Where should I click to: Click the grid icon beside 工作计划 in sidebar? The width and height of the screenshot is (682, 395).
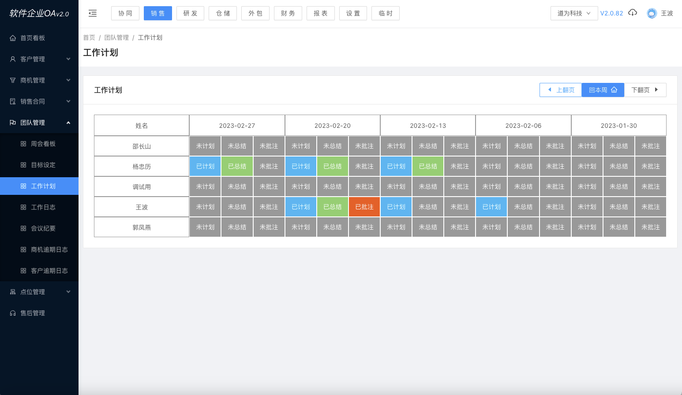(23, 186)
